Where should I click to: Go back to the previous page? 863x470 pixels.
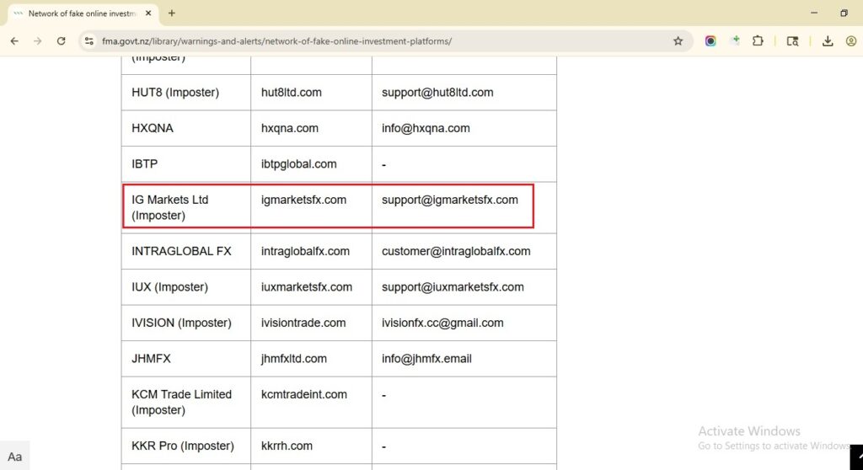point(14,41)
